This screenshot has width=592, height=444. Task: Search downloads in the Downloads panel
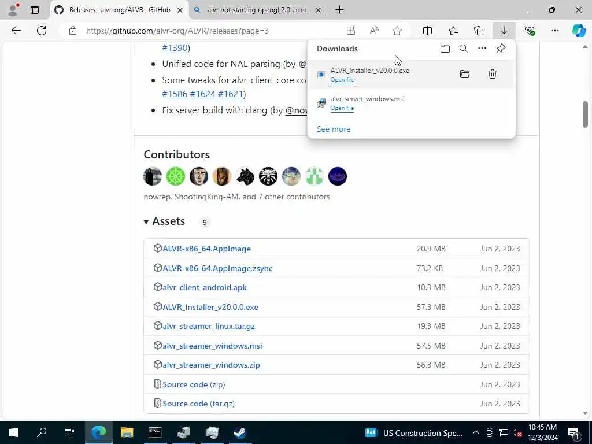[463, 49]
